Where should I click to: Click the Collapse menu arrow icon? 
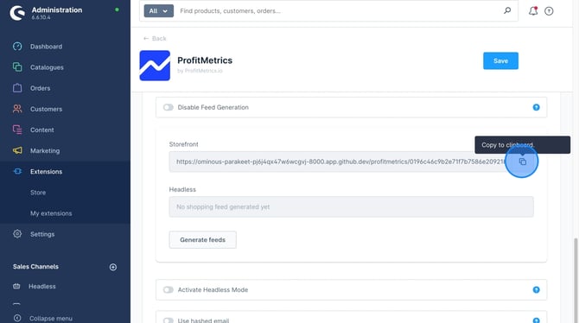pos(17,318)
